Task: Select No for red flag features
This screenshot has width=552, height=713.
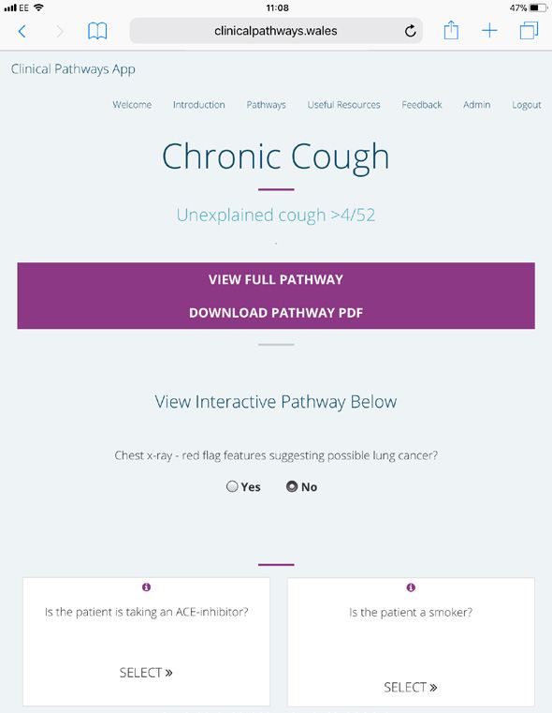Action: pos(292,486)
